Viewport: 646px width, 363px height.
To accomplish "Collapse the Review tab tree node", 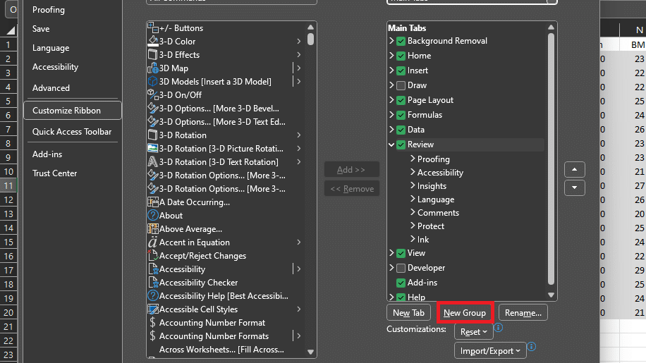I will click(x=391, y=144).
